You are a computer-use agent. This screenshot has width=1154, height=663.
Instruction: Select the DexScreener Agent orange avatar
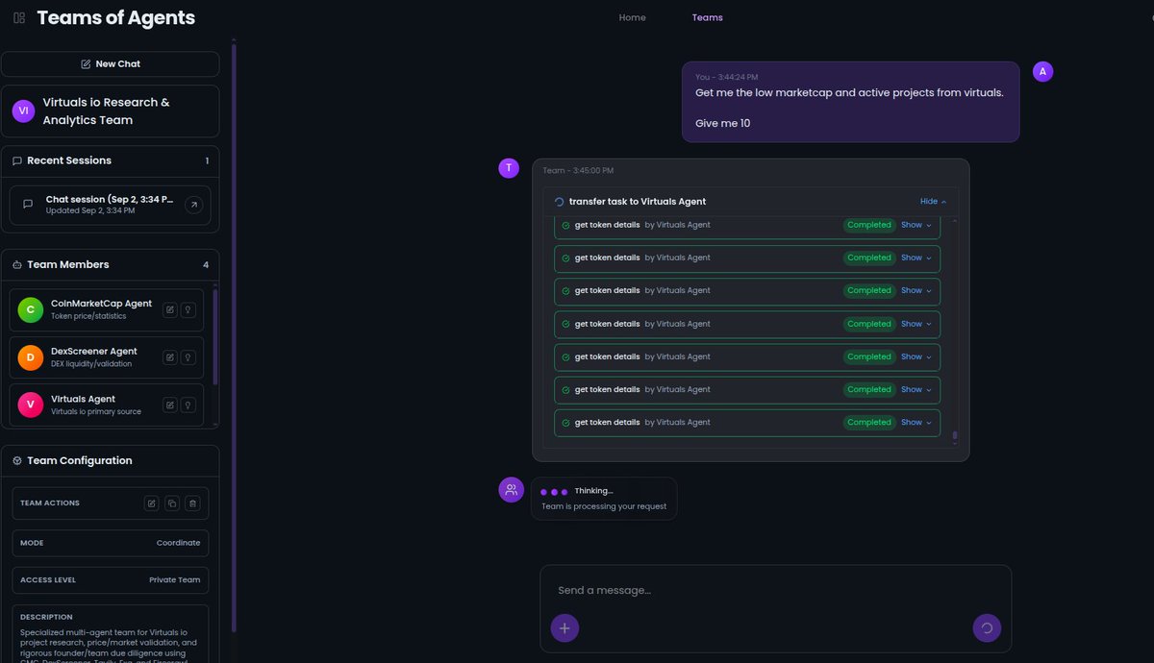tap(31, 357)
